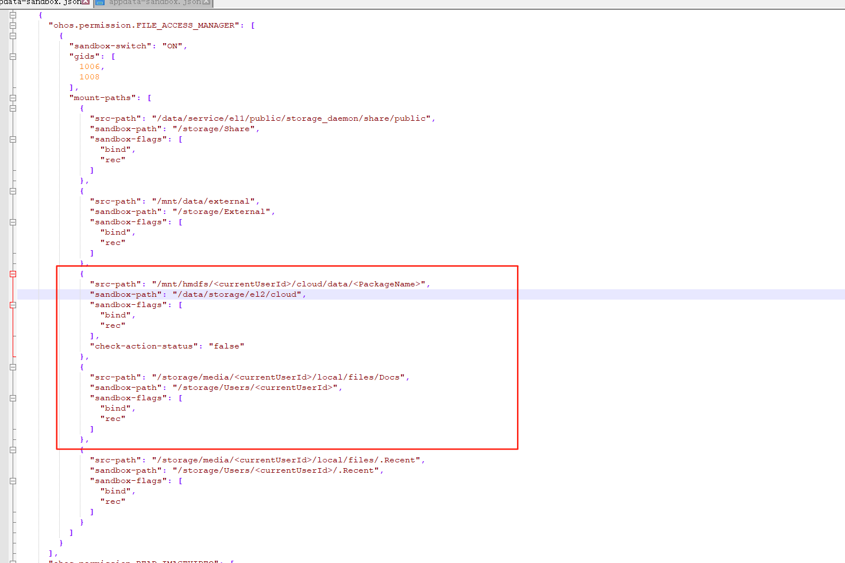The height and width of the screenshot is (563, 845).
Task: Click "bind" flag under /storage/Share
Action: click(115, 150)
